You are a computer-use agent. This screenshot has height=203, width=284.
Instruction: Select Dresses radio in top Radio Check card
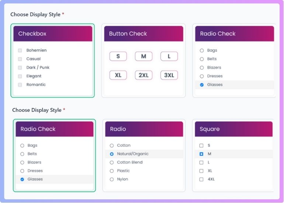click(x=202, y=76)
